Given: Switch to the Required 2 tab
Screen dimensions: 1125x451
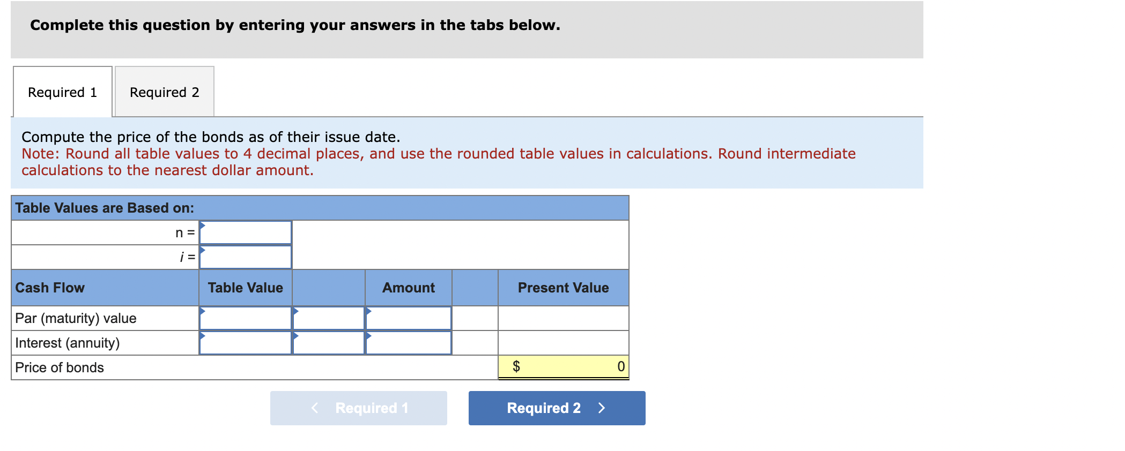Looking at the screenshot, I should [164, 92].
